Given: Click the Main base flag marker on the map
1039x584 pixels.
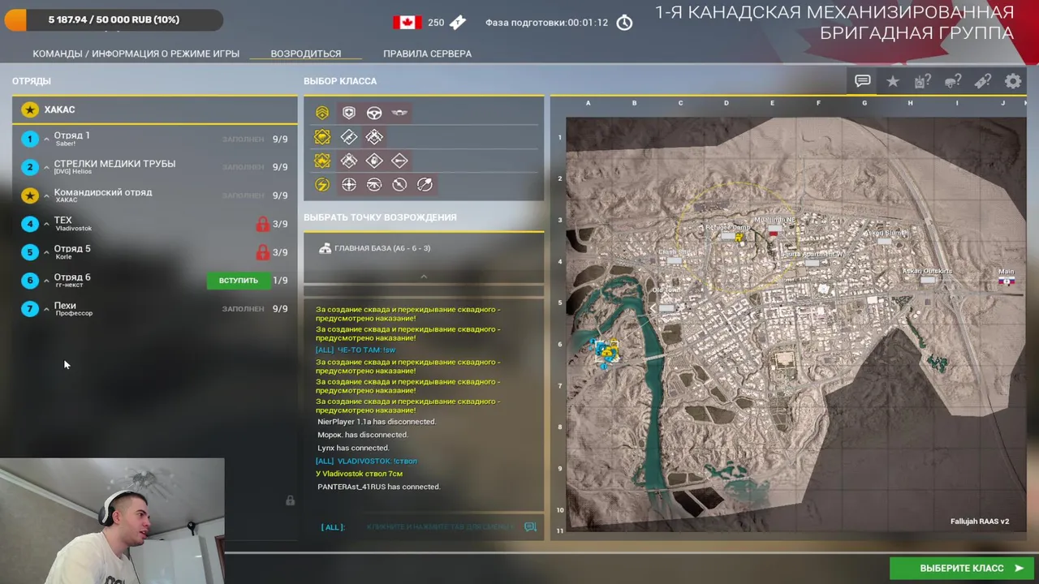Looking at the screenshot, I should pyautogui.click(x=1007, y=281).
